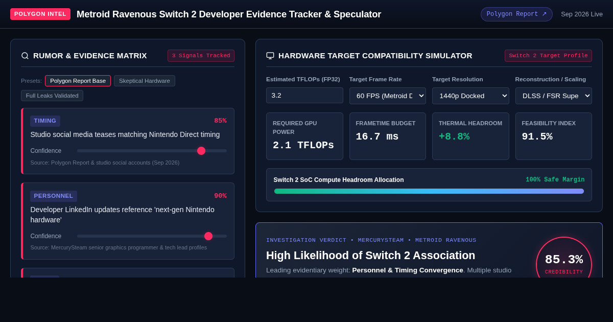613x322 pixels.
Task: Apply the Full Leaks Validated preset
Action: (52, 96)
